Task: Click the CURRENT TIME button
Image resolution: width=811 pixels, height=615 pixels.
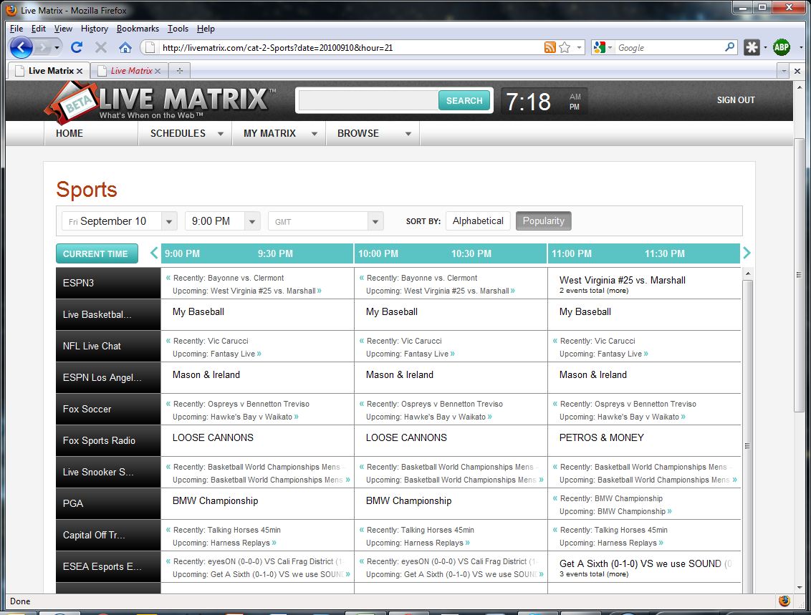Action: pos(97,253)
